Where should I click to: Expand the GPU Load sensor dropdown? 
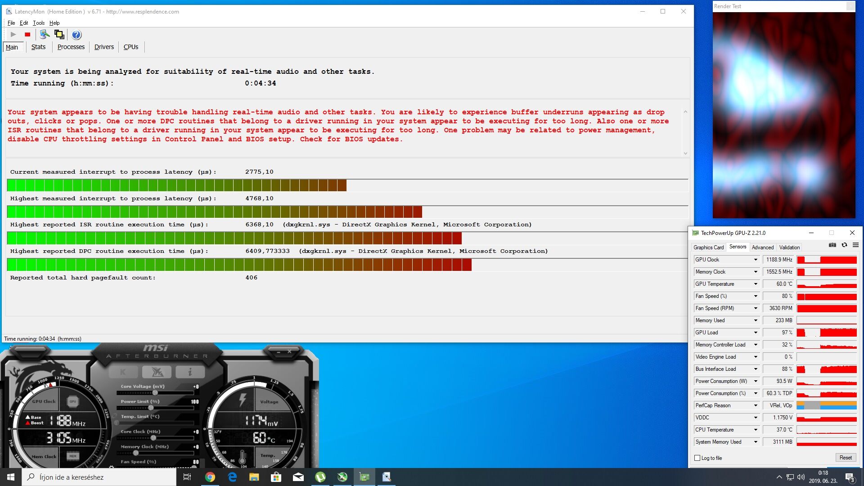click(x=756, y=333)
